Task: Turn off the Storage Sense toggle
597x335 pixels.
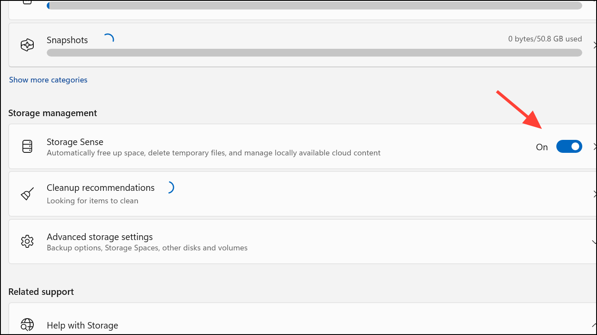Action: (569, 147)
